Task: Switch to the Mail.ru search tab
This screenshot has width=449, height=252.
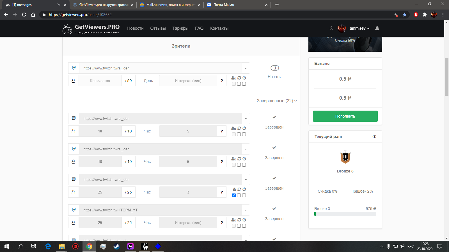Action: pos(170,5)
